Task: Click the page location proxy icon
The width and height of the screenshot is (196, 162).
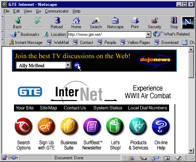Action: click(46, 34)
